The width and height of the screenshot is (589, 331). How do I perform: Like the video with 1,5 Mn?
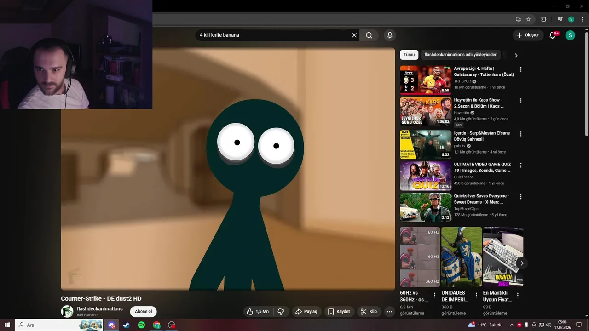coord(258,312)
